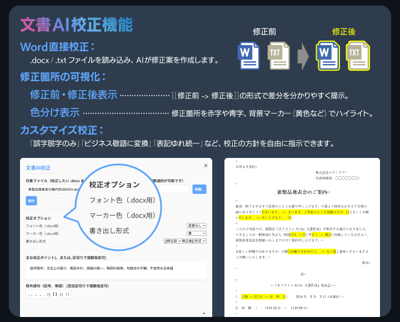Click the 文書AI校正 dialog title
The height and width of the screenshot is (322, 400).
38,167
